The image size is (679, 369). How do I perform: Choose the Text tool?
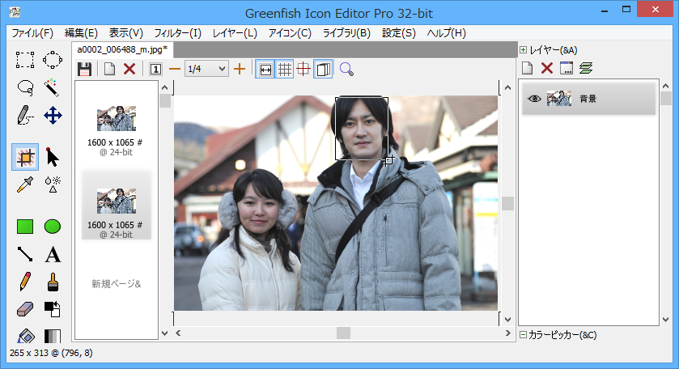53,255
